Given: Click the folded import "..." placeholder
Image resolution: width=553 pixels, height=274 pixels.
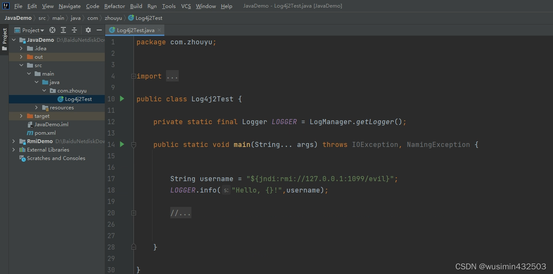Looking at the screenshot, I should pos(172,76).
